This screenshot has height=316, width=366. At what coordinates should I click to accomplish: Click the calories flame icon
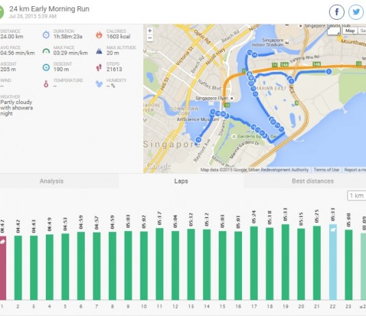tap(99, 34)
